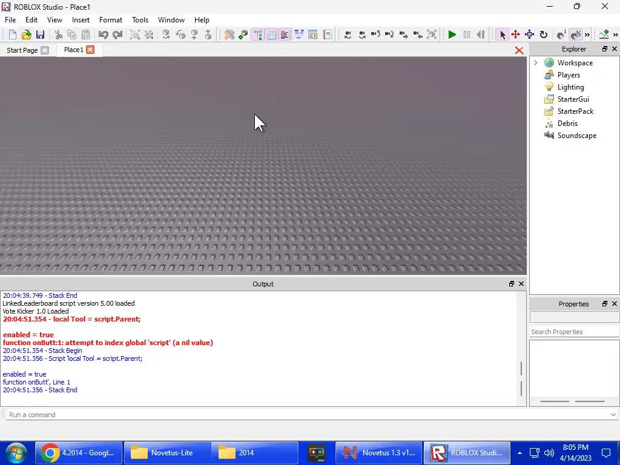Save the place with floppy disk icon
620x465 pixels.
pos(40,35)
